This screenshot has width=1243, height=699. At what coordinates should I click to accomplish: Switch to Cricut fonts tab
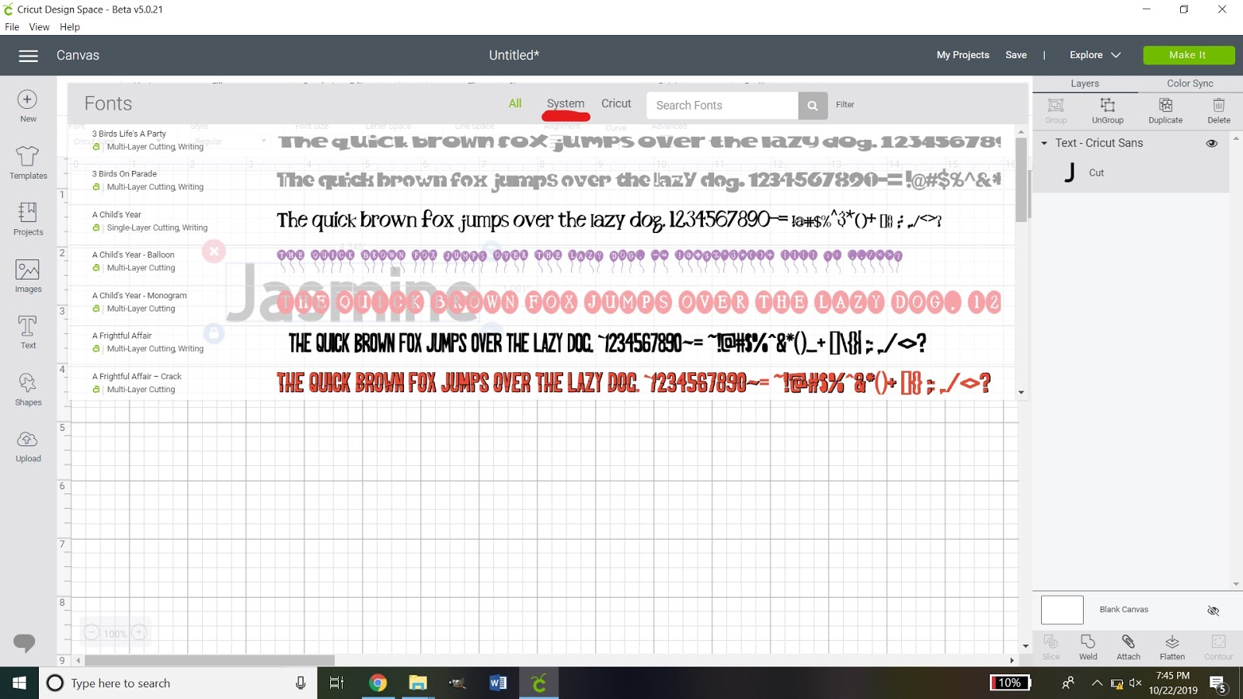[x=616, y=103]
